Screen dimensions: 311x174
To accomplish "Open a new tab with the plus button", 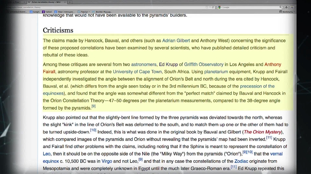I will click(70, 2).
